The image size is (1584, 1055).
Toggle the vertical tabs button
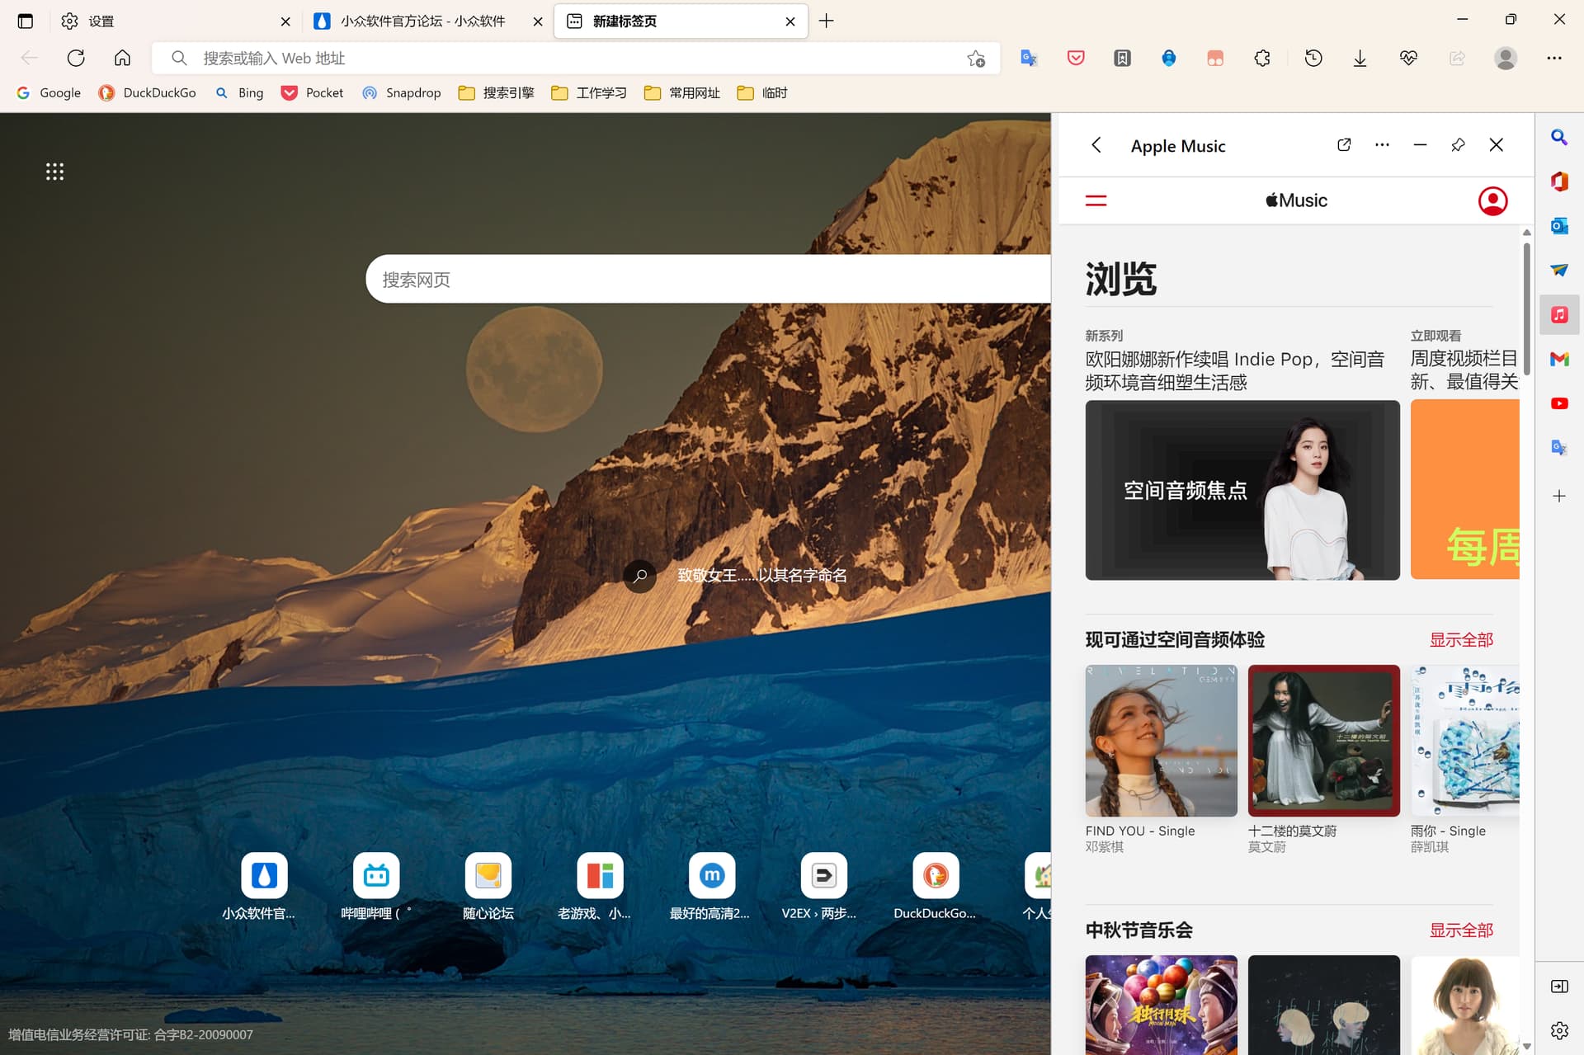tap(26, 21)
